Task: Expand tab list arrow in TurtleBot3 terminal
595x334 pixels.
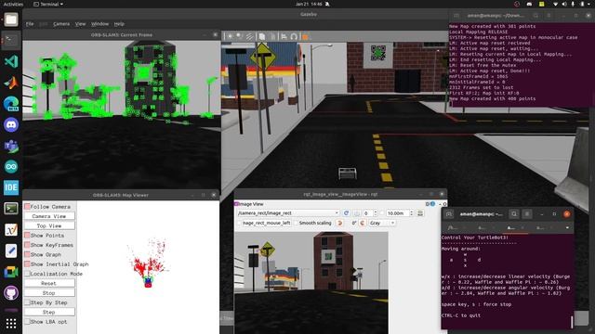Action: pos(567,227)
